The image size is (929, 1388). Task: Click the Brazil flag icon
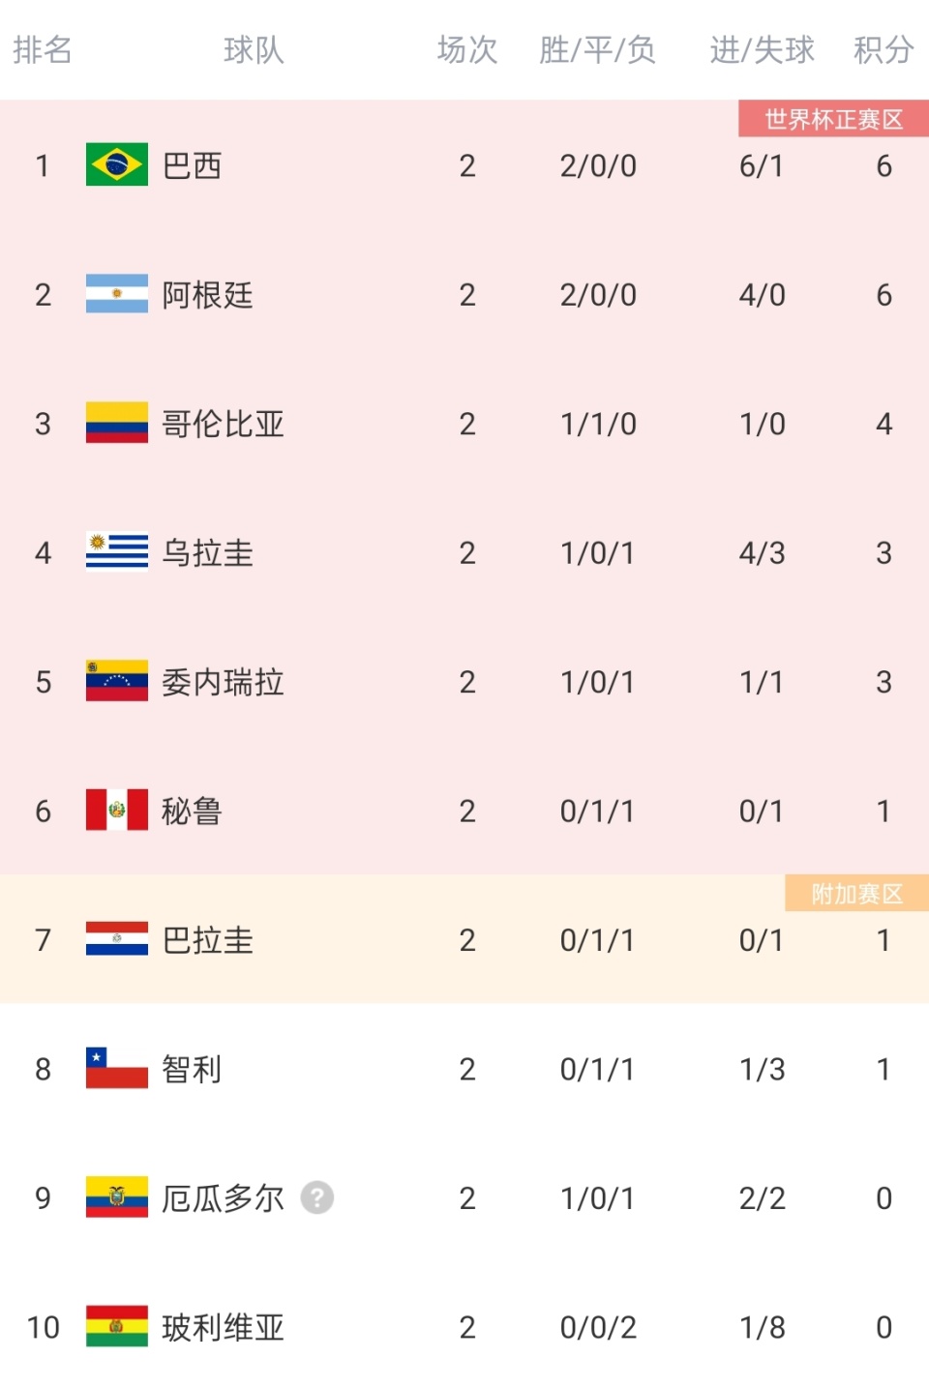116,164
